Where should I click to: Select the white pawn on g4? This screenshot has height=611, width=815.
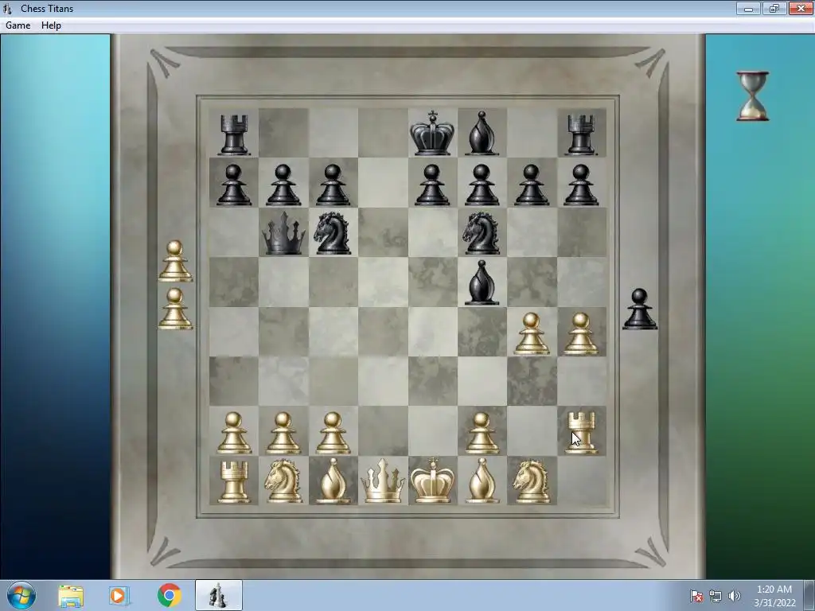pyautogui.click(x=531, y=333)
